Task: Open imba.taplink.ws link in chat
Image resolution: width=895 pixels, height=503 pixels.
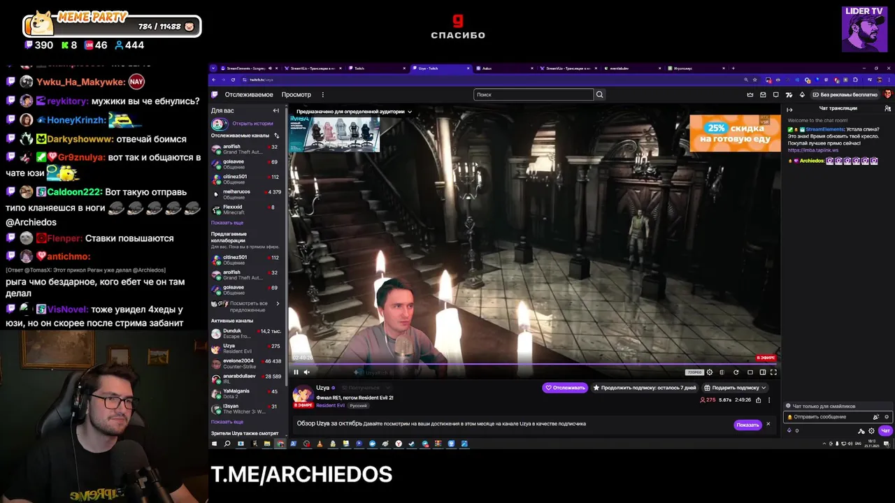Action: pos(812,150)
